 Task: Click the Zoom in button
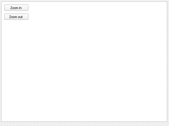[x=16, y=8]
